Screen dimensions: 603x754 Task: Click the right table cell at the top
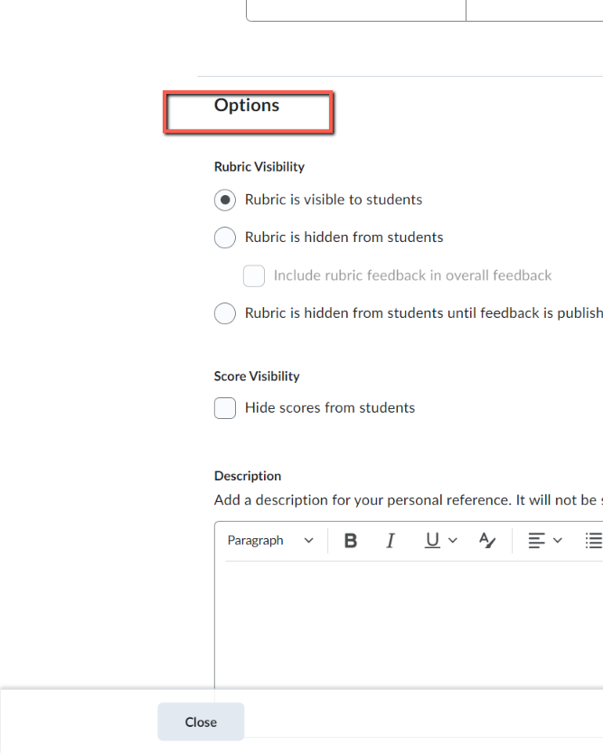pos(535,7)
